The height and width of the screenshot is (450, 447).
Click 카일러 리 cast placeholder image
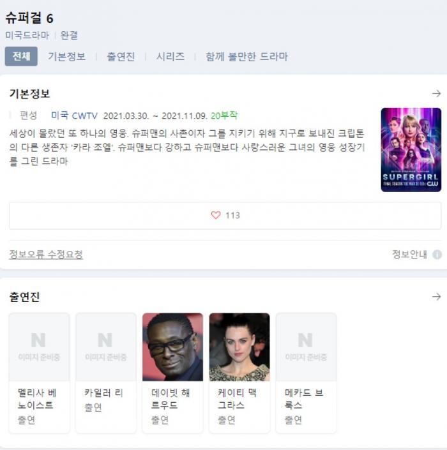coord(106,347)
